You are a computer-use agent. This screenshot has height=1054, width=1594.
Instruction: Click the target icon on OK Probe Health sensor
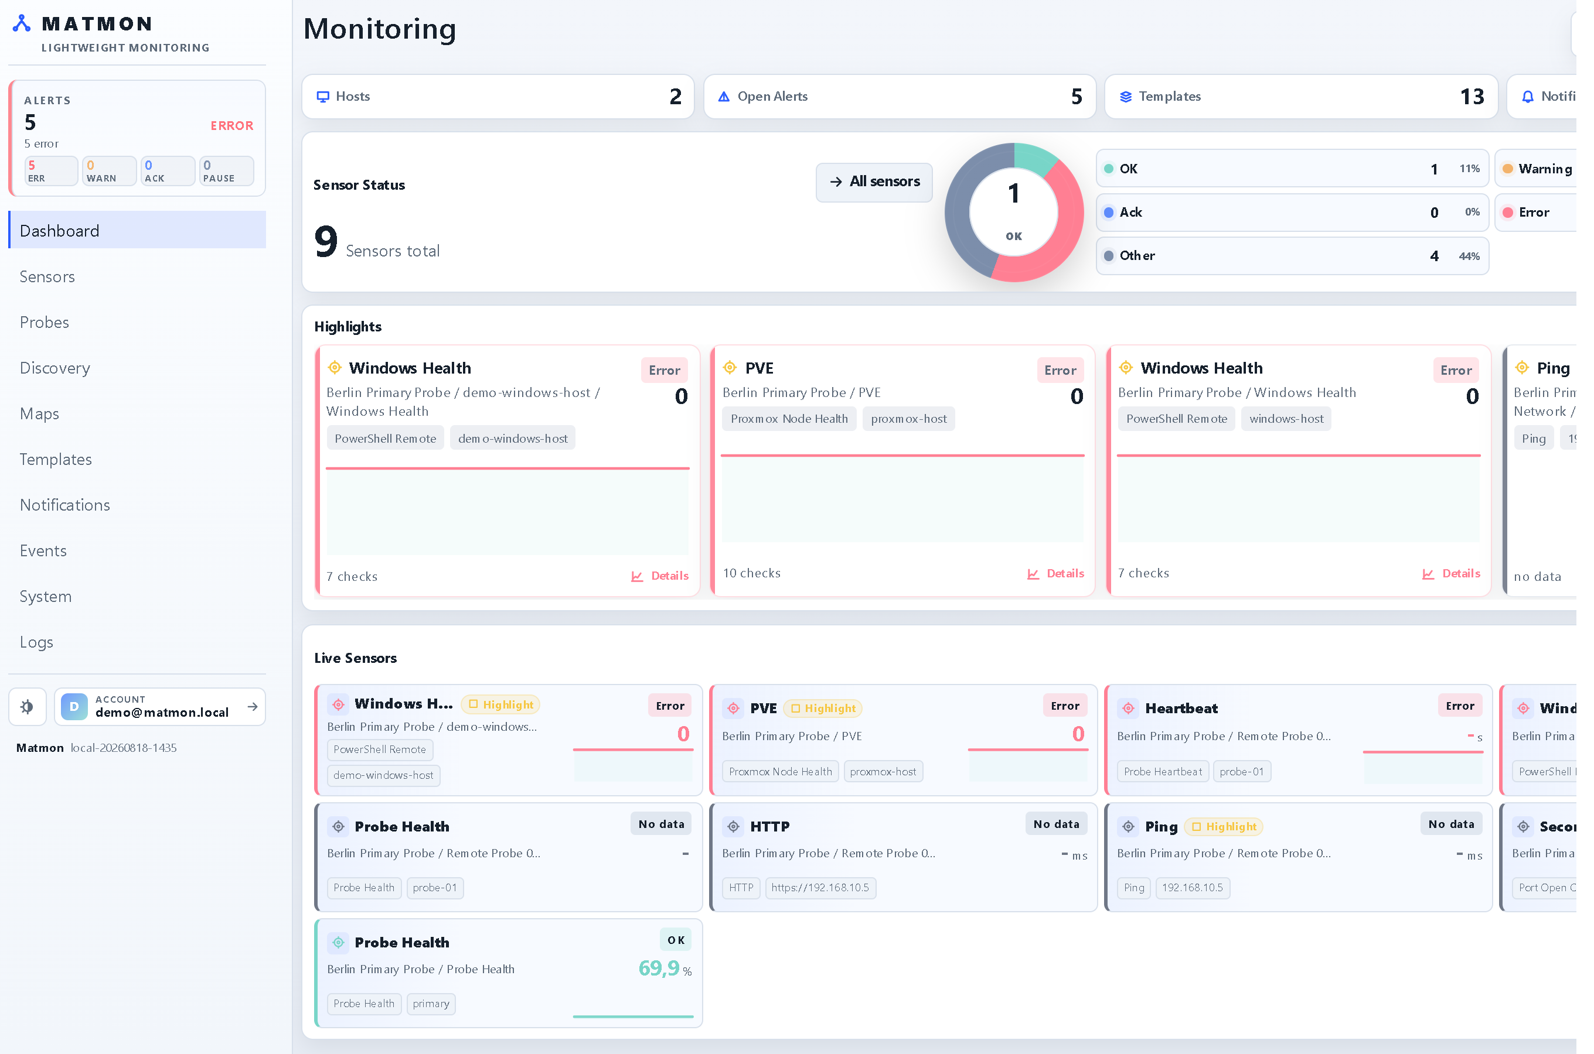338,942
